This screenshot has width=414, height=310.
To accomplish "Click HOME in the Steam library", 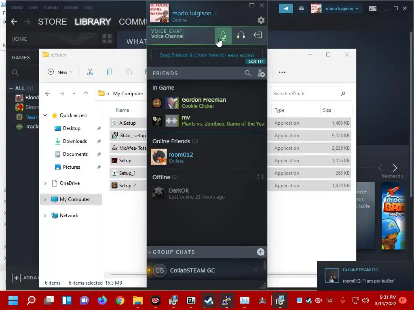I will click(x=19, y=39).
